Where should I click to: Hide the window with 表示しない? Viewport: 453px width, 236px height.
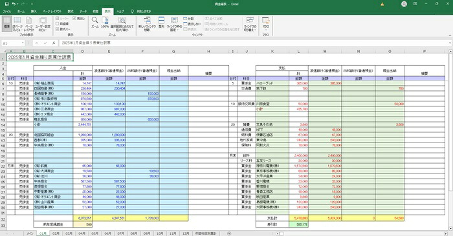[192, 24]
